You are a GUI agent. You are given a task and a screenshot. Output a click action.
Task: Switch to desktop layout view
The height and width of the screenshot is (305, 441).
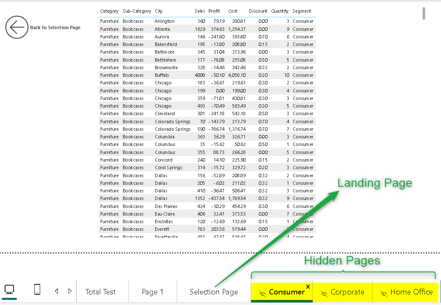click(x=9, y=290)
